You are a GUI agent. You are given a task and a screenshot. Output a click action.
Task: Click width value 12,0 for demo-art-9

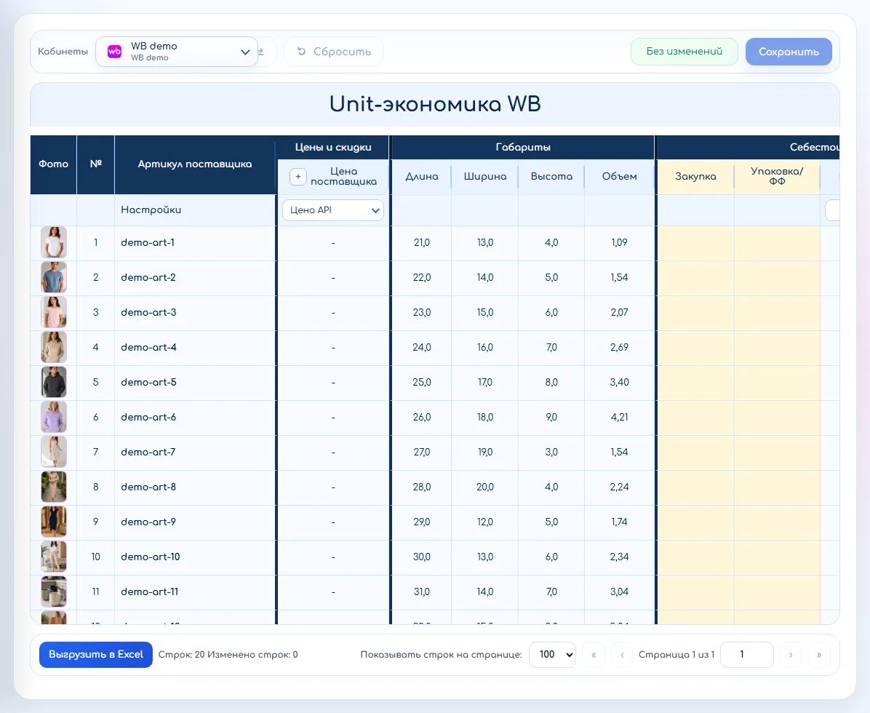(x=485, y=522)
